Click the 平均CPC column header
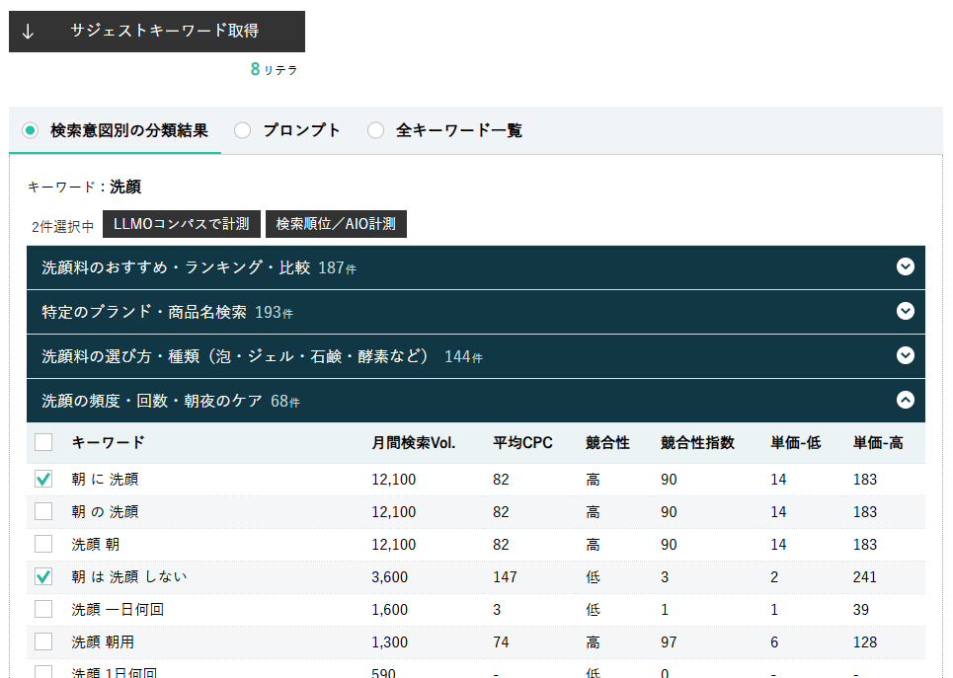The width and height of the screenshot is (953, 678). [x=522, y=443]
